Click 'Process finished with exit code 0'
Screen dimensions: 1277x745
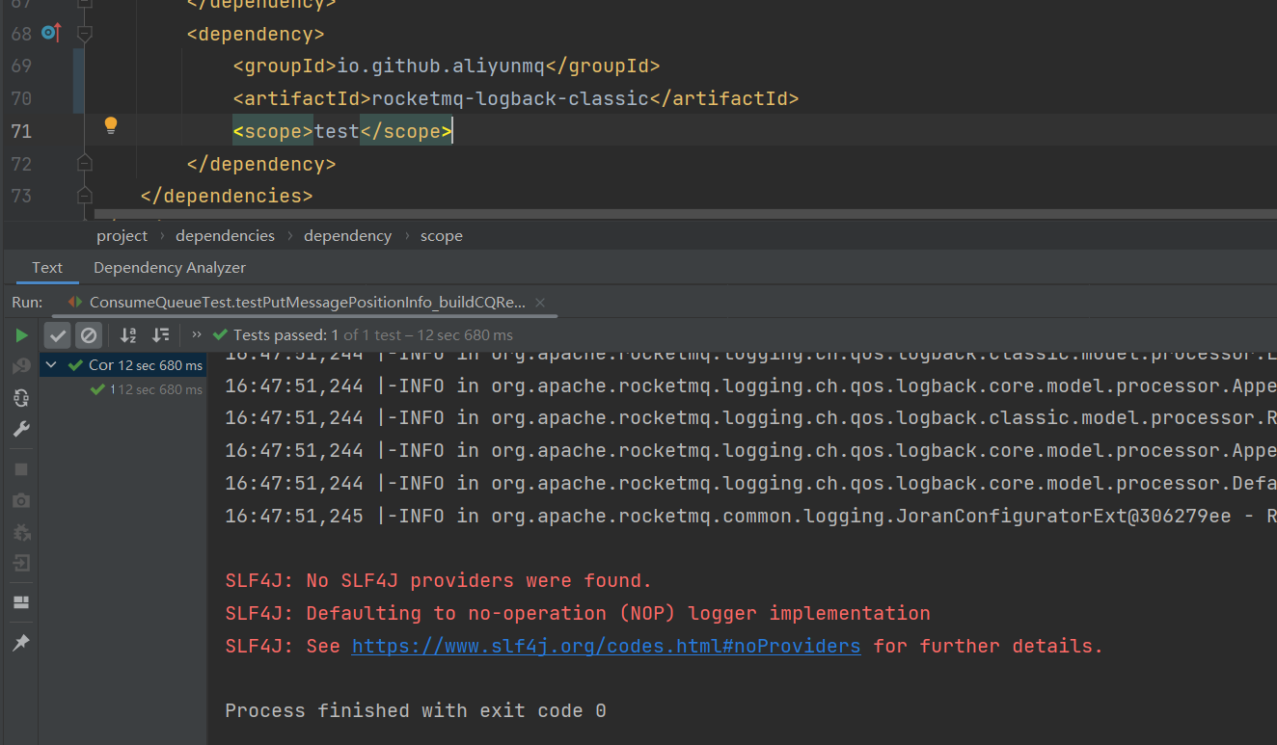(x=416, y=710)
